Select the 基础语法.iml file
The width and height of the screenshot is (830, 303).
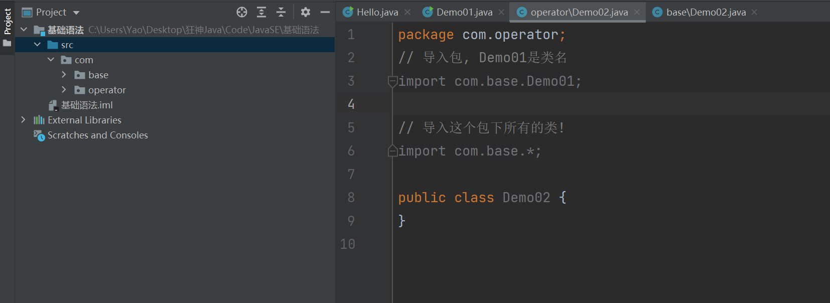click(86, 105)
